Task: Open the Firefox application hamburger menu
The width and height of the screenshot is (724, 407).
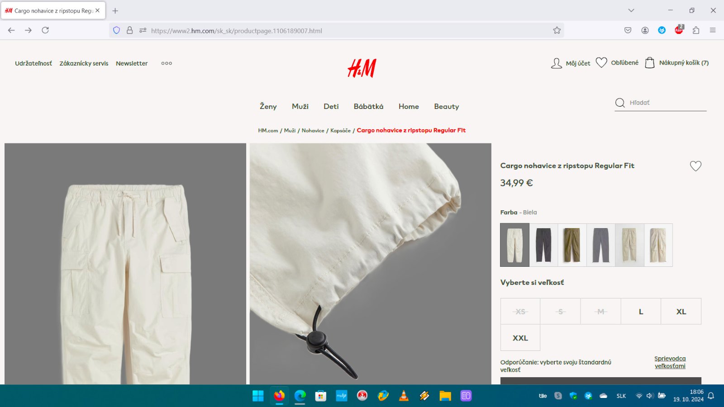Action: [713, 30]
